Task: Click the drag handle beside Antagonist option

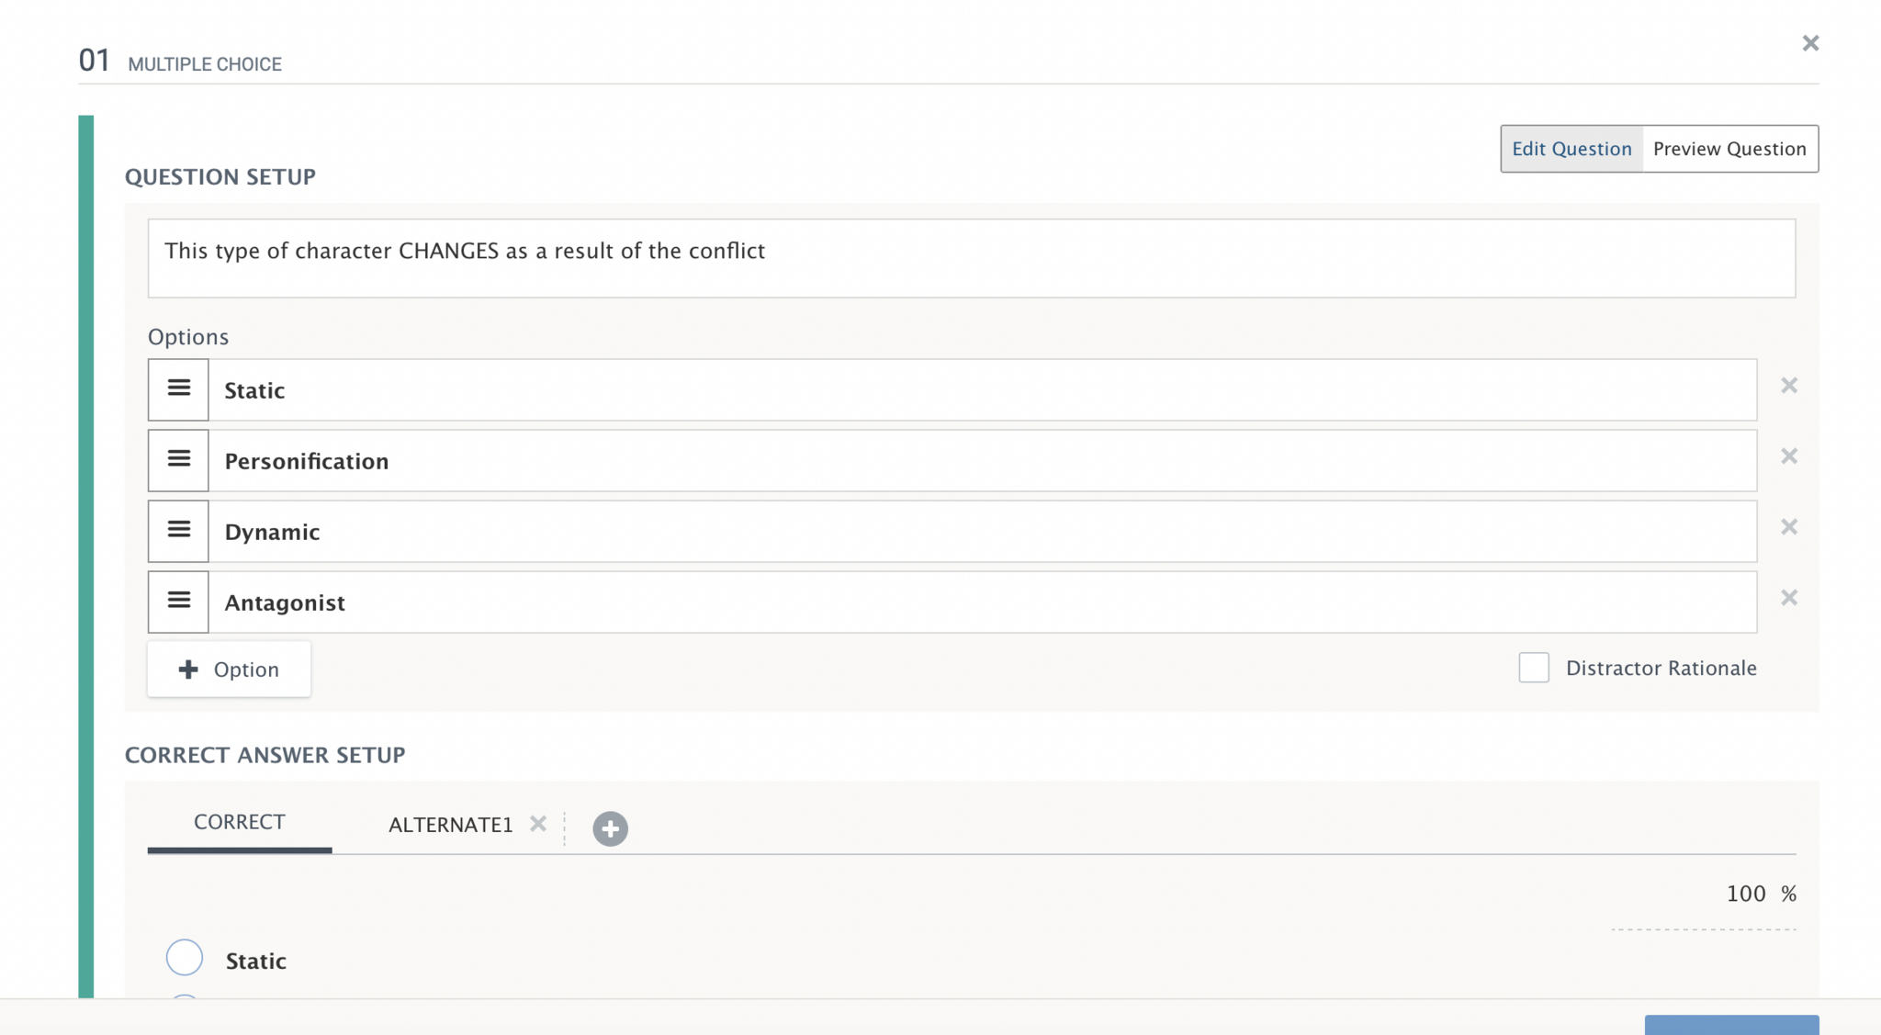Action: (x=178, y=602)
